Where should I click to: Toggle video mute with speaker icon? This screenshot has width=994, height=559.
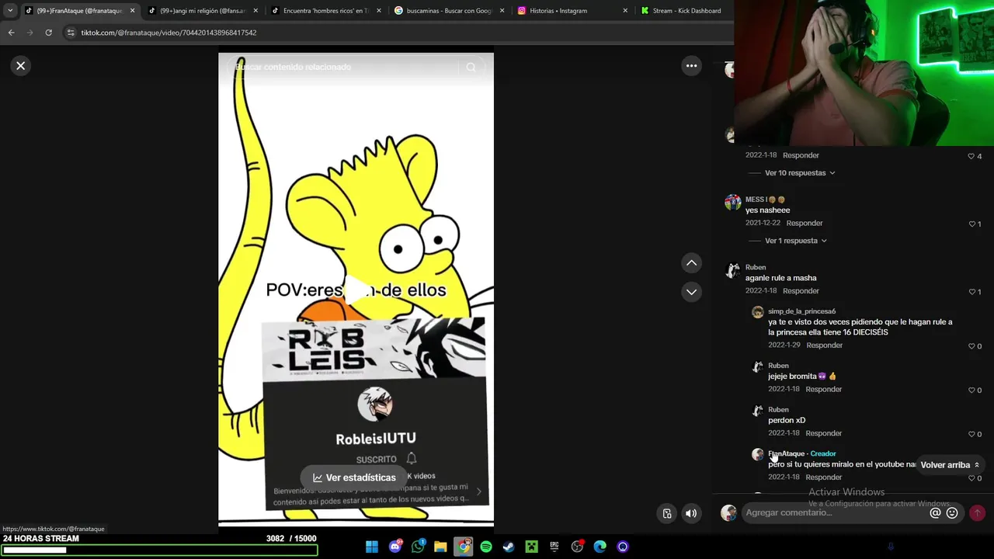pos(691,513)
